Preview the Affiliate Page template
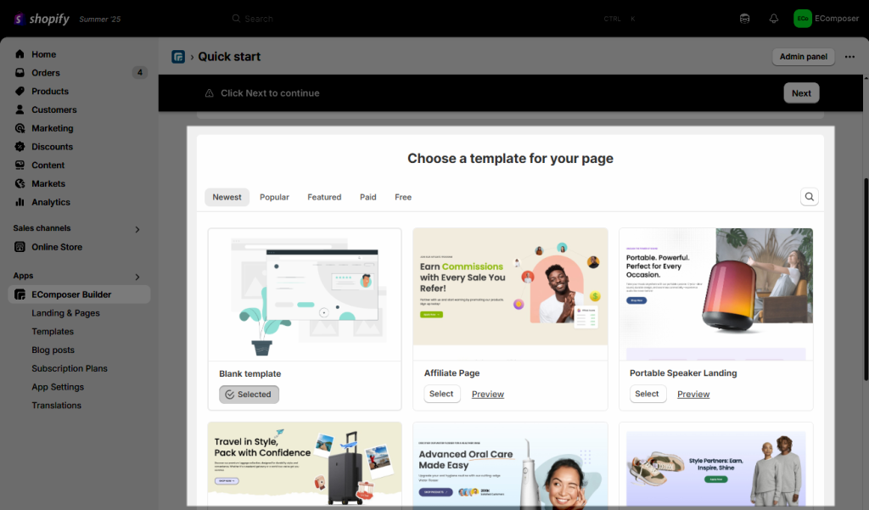Screen dimensions: 869x510 point(488,394)
